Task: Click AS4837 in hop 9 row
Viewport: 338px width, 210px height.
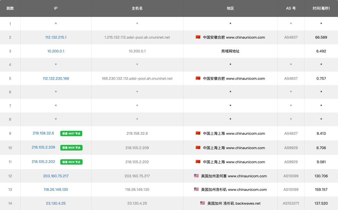Action: [x=291, y=133]
